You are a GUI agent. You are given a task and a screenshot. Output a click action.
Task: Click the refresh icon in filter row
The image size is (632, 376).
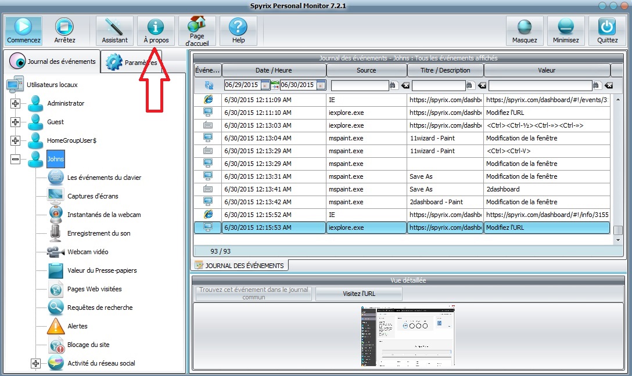pyautogui.click(x=209, y=85)
